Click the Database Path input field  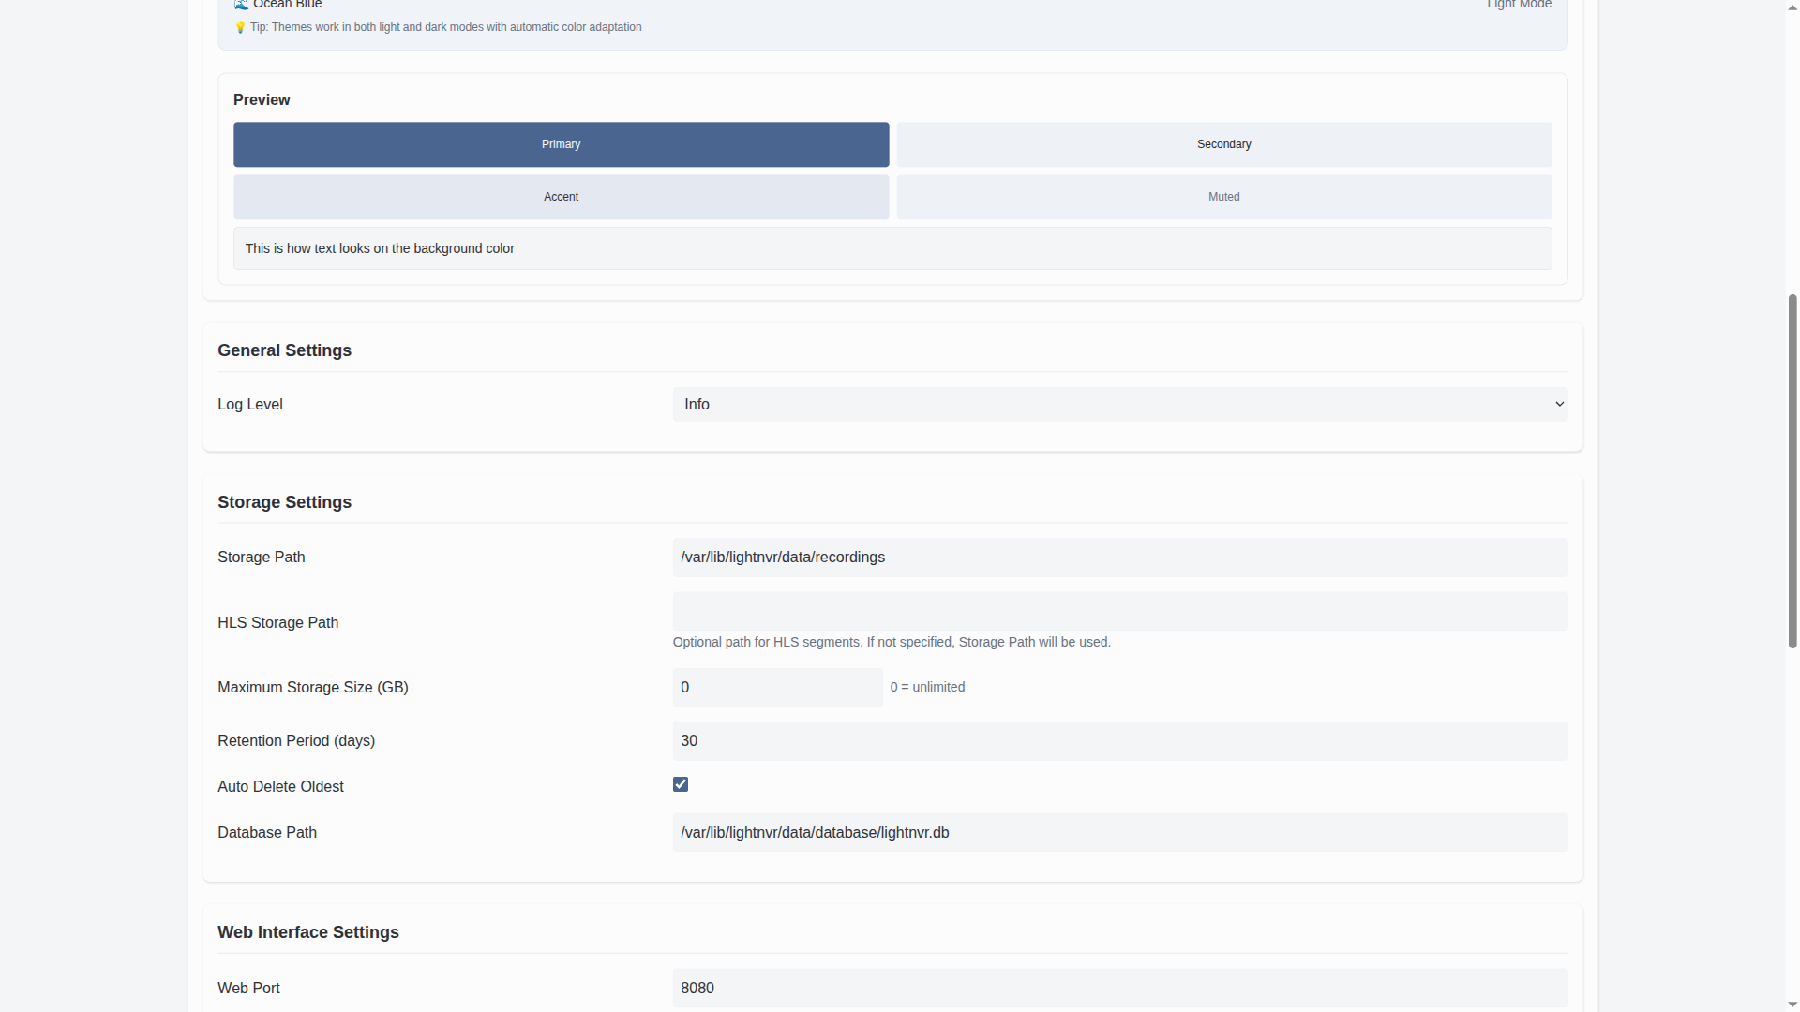click(x=1120, y=833)
